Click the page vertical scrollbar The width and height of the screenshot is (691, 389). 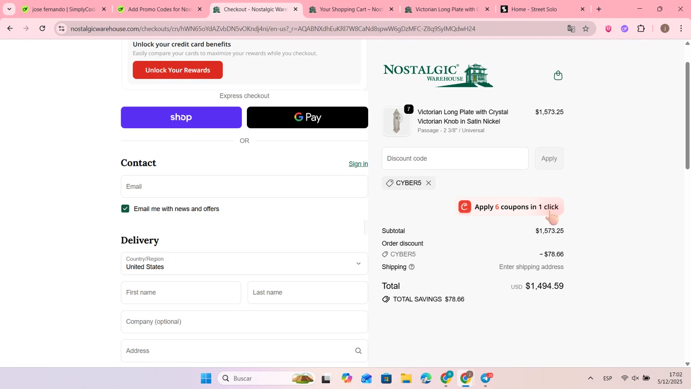click(687, 115)
